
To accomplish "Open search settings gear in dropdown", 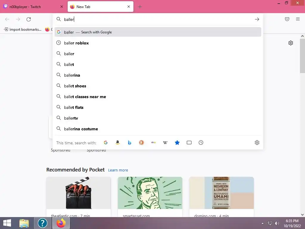I will pyautogui.click(x=257, y=143).
